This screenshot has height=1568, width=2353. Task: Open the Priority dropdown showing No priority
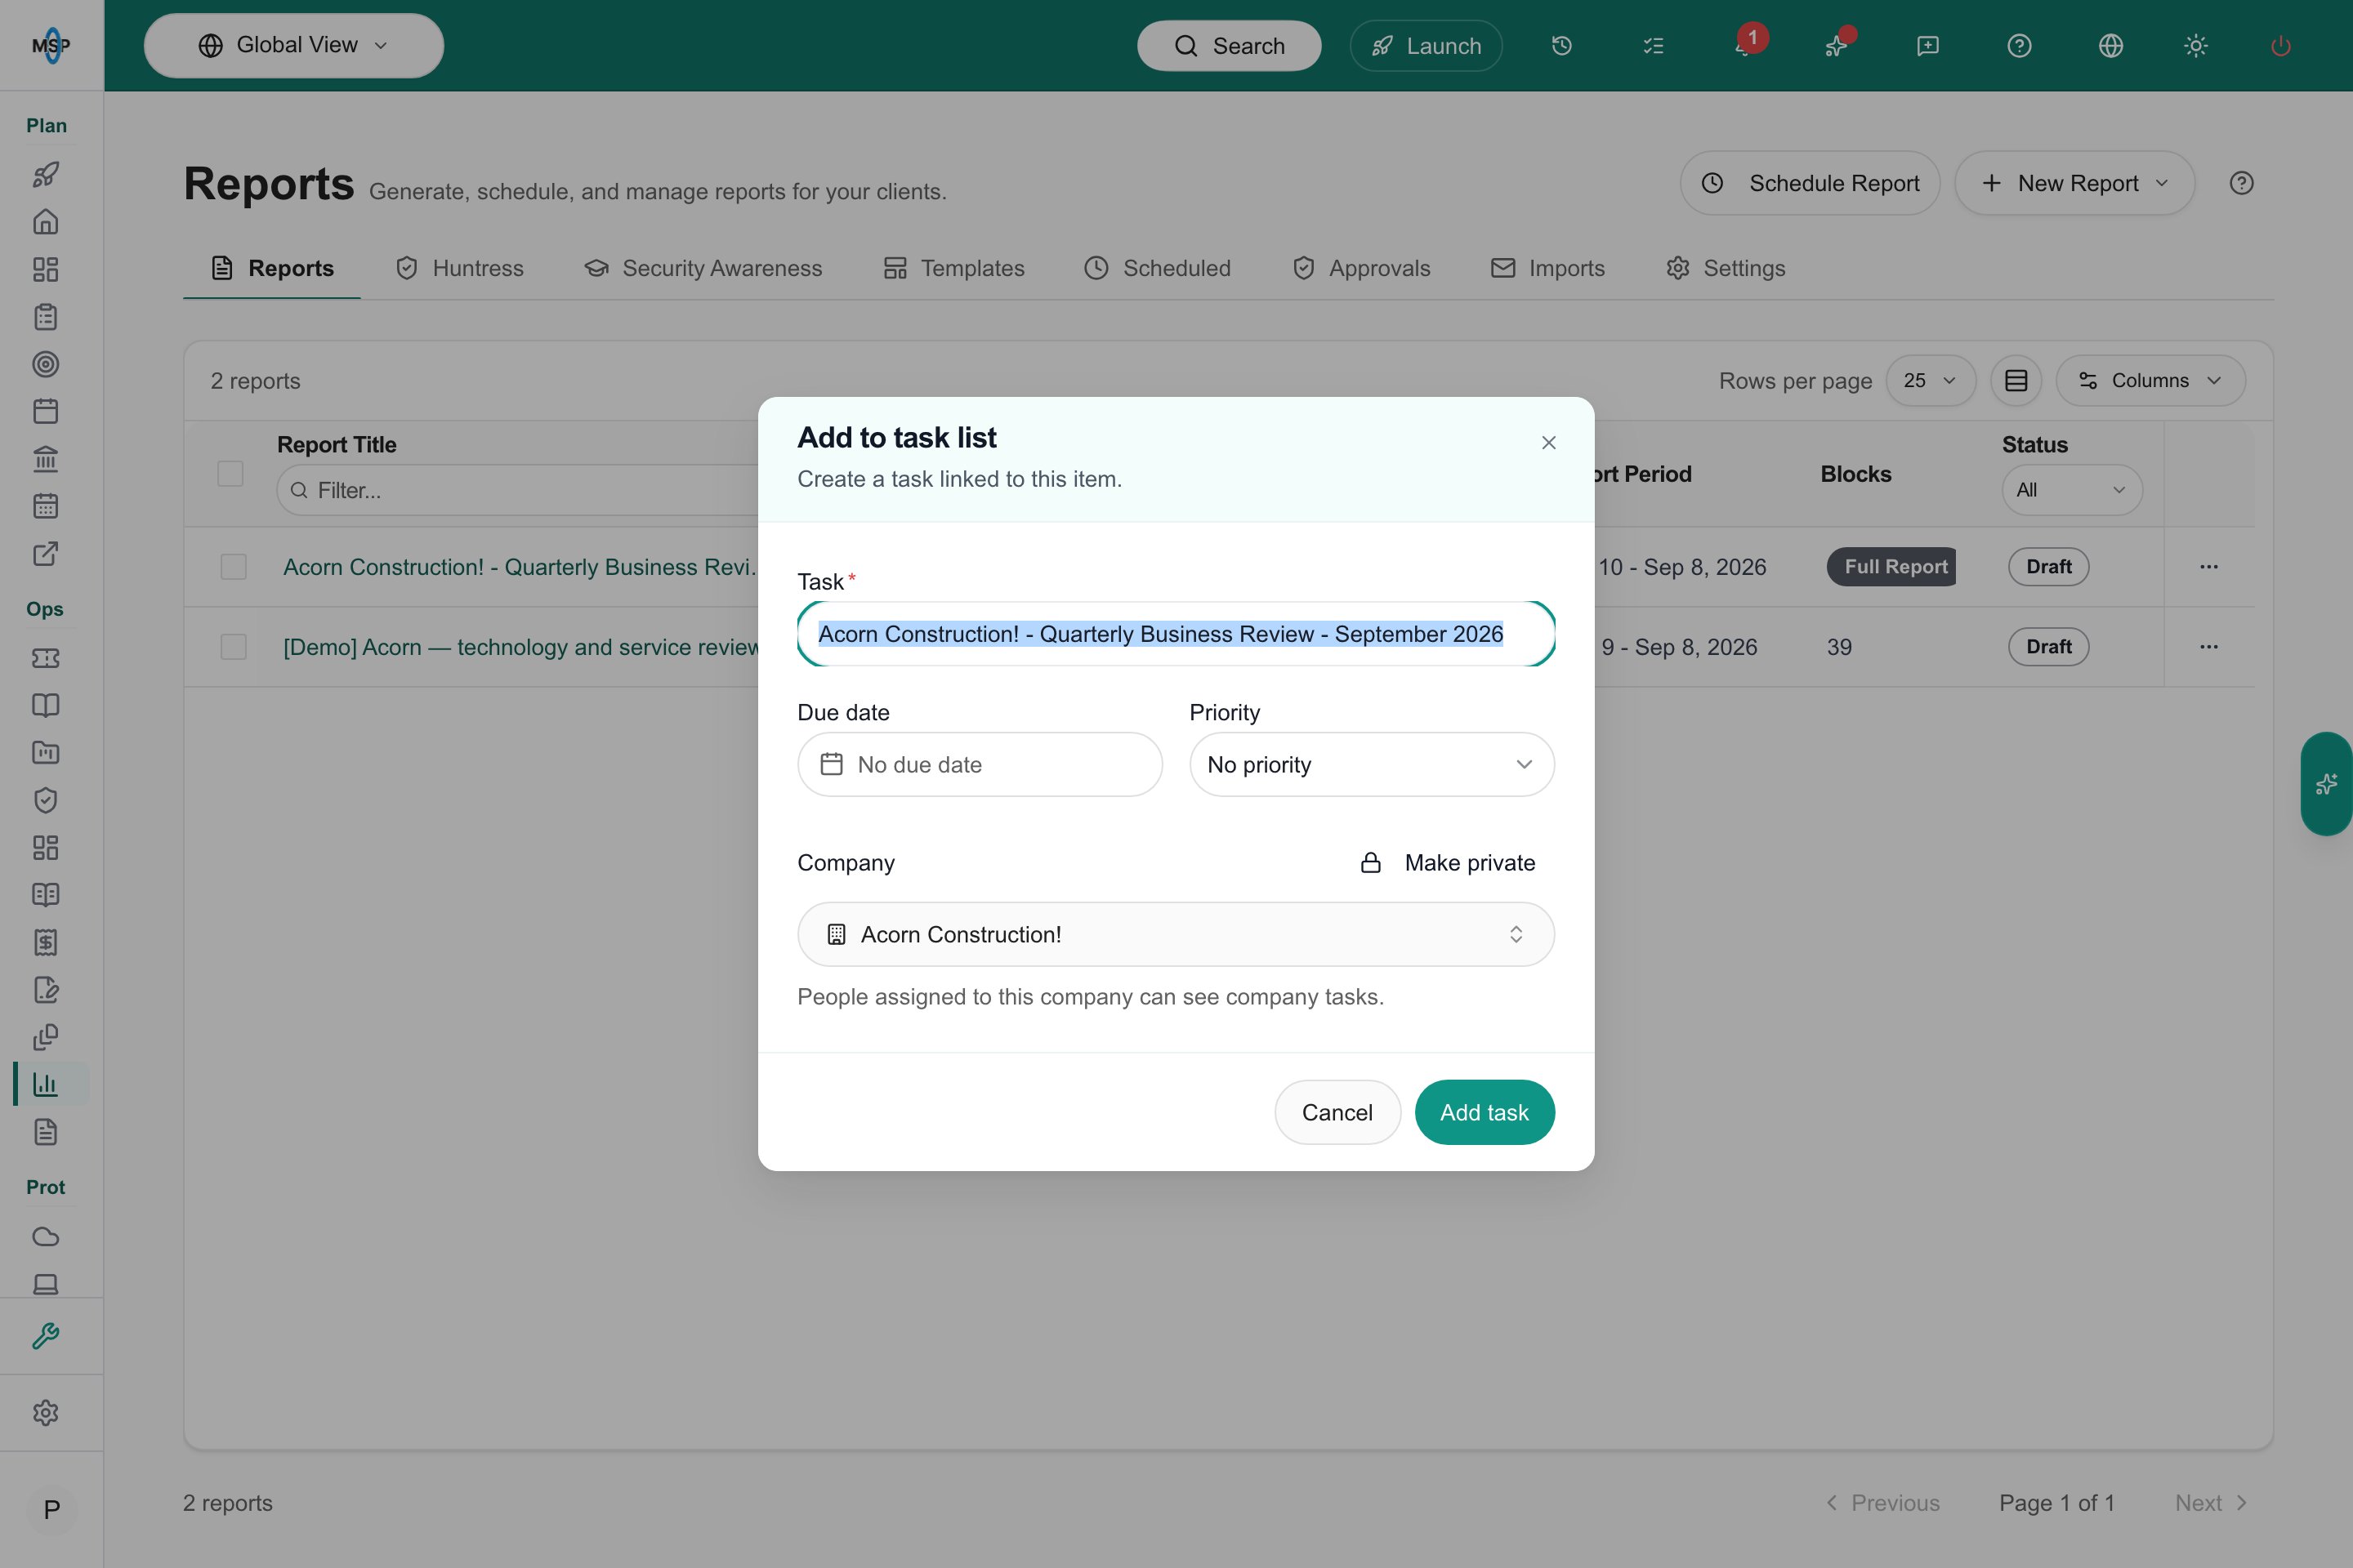click(1372, 765)
